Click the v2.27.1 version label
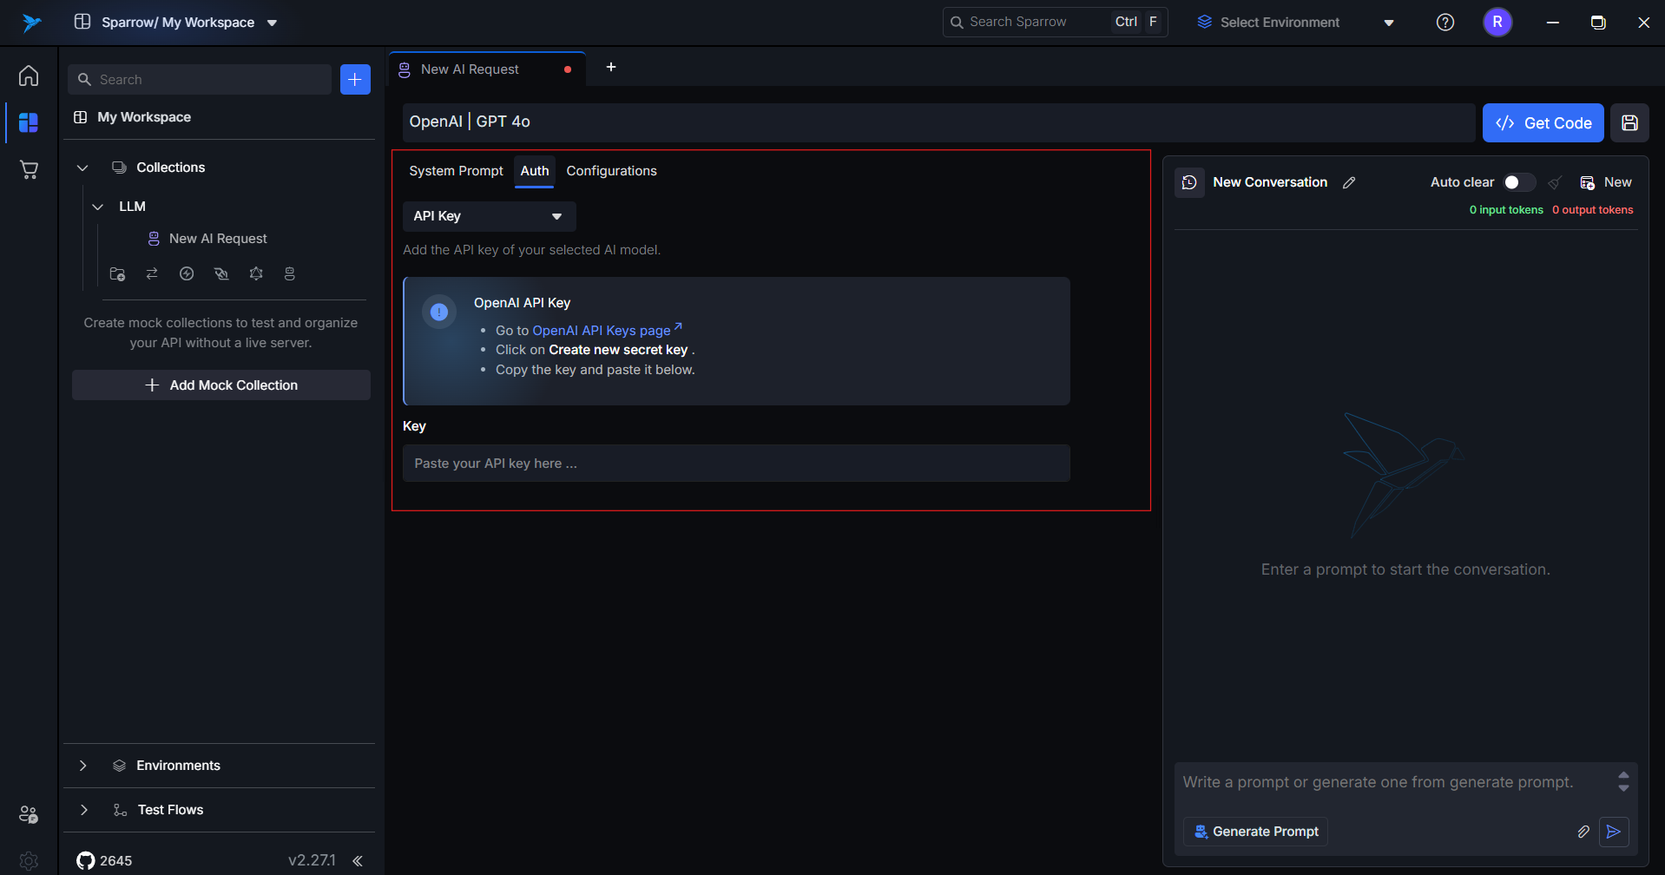 (312, 860)
